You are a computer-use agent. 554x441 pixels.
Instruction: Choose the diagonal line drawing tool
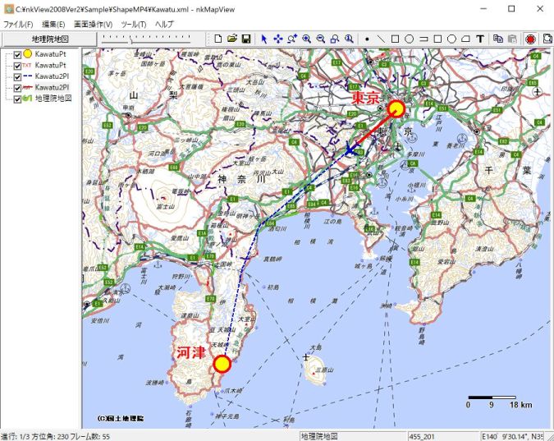(381, 39)
